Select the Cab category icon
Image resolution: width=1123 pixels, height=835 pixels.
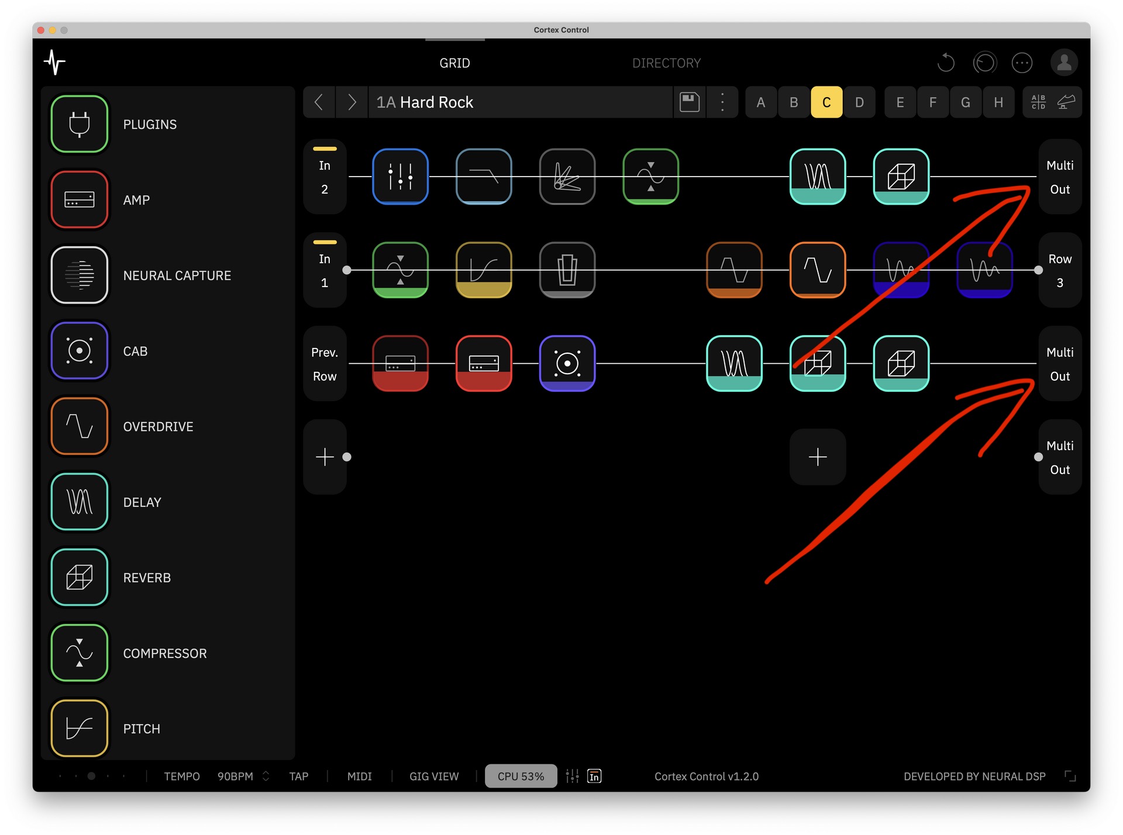[x=80, y=351]
